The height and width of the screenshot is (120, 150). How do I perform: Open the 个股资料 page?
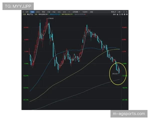(85, 12)
